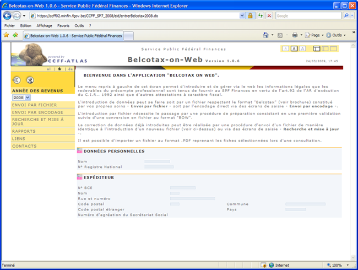Click the page scrollbar up arrow

click(353, 45)
